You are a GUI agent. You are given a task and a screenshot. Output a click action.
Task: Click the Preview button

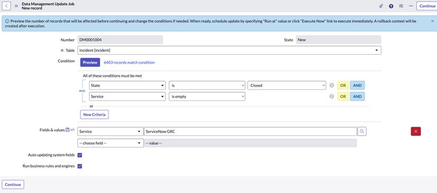pyautogui.click(x=90, y=63)
